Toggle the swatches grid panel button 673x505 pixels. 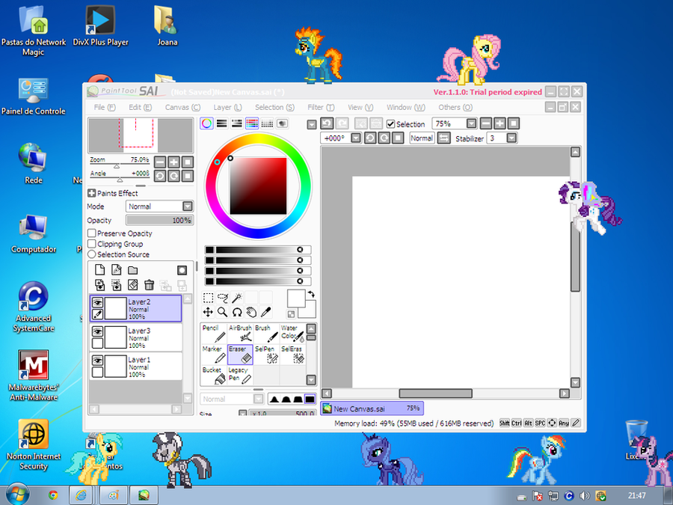tap(267, 123)
